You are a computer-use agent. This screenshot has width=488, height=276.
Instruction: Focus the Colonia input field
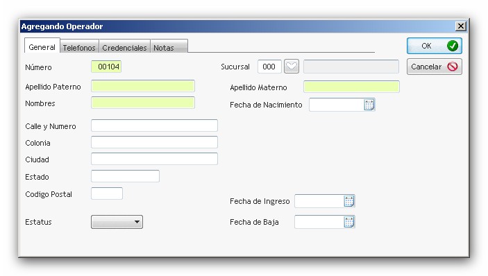click(x=154, y=142)
